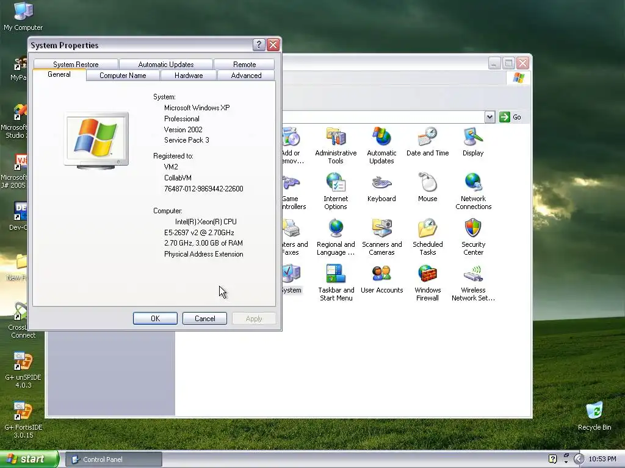The image size is (625, 468).
Task: Select G+ unSPIDE 4.0.3 desktop shortcut
Action: click(x=23, y=370)
